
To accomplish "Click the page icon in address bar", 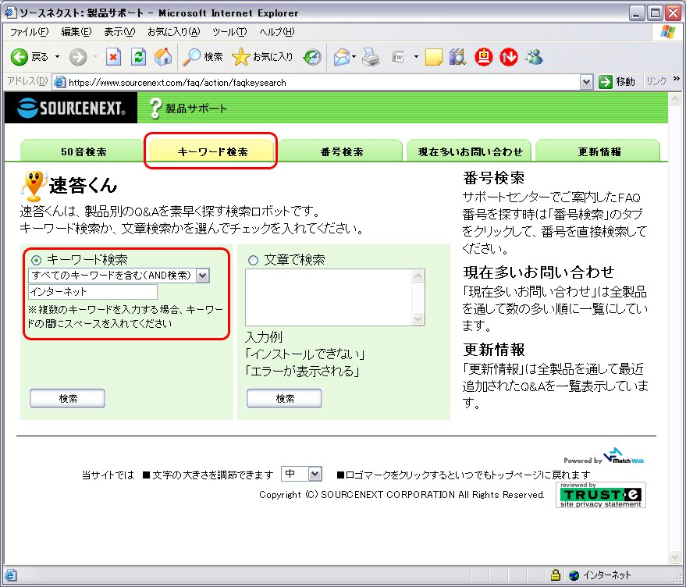I will tap(59, 82).
